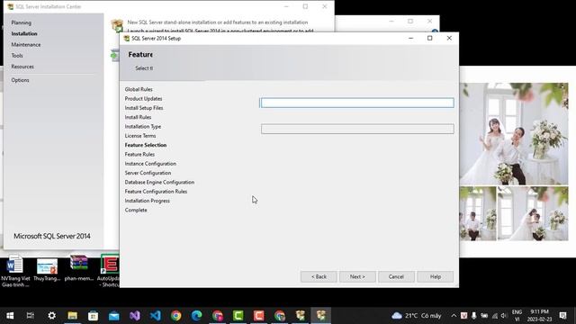The width and height of the screenshot is (576, 324).
Task: Click the bold Feature Selection step
Action: click(146, 145)
